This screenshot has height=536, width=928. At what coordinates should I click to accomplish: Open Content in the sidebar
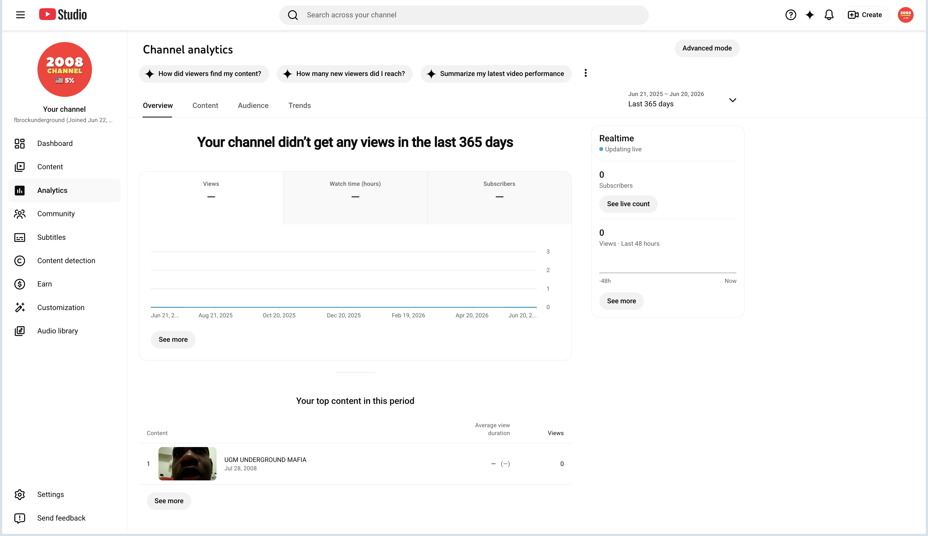(65, 167)
